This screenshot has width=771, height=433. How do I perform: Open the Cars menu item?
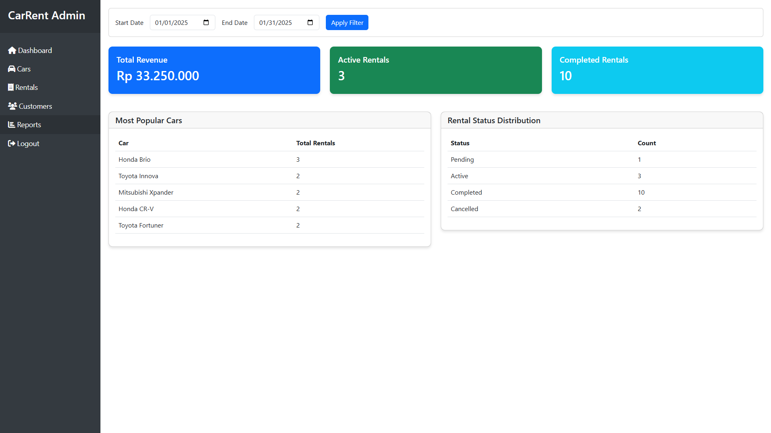click(50, 69)
